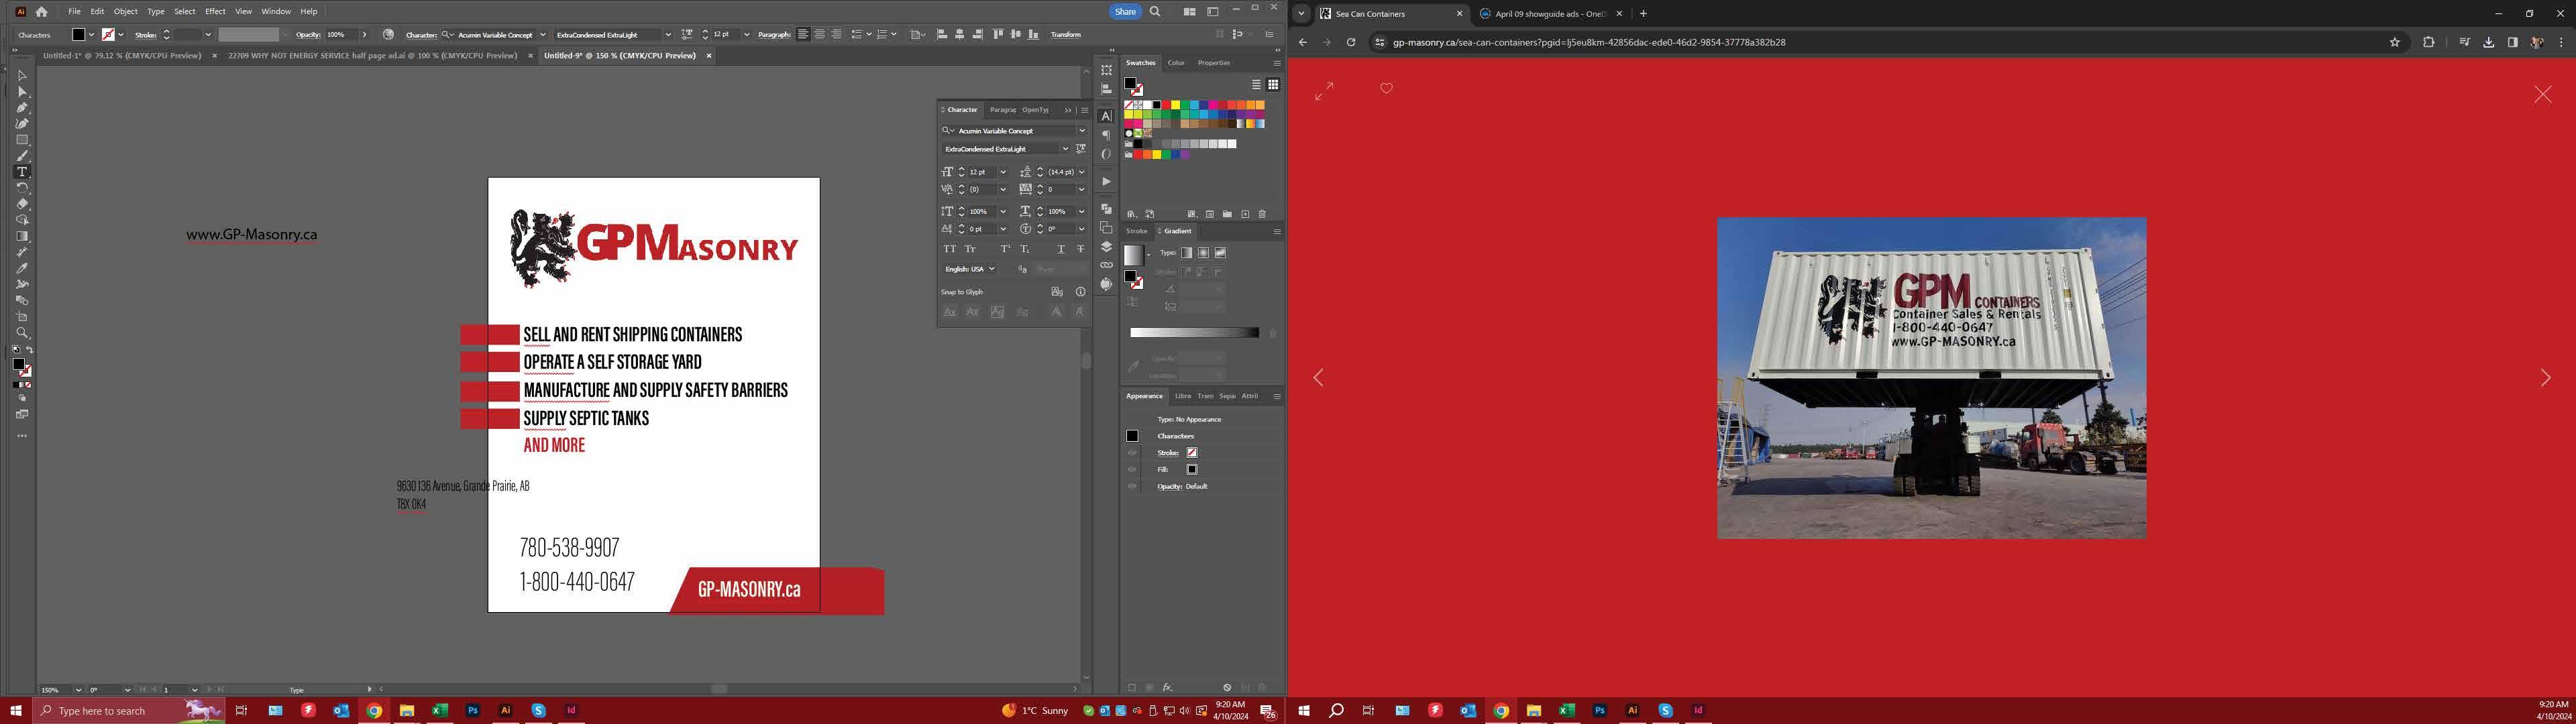Click the All Caps icon in Character panel

point(949,249)
